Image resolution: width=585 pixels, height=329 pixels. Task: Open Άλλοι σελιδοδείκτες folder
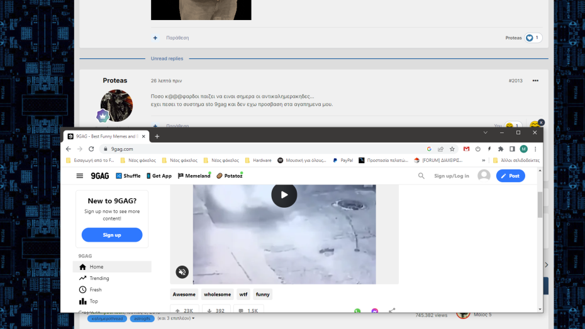[x=516, y=160]
